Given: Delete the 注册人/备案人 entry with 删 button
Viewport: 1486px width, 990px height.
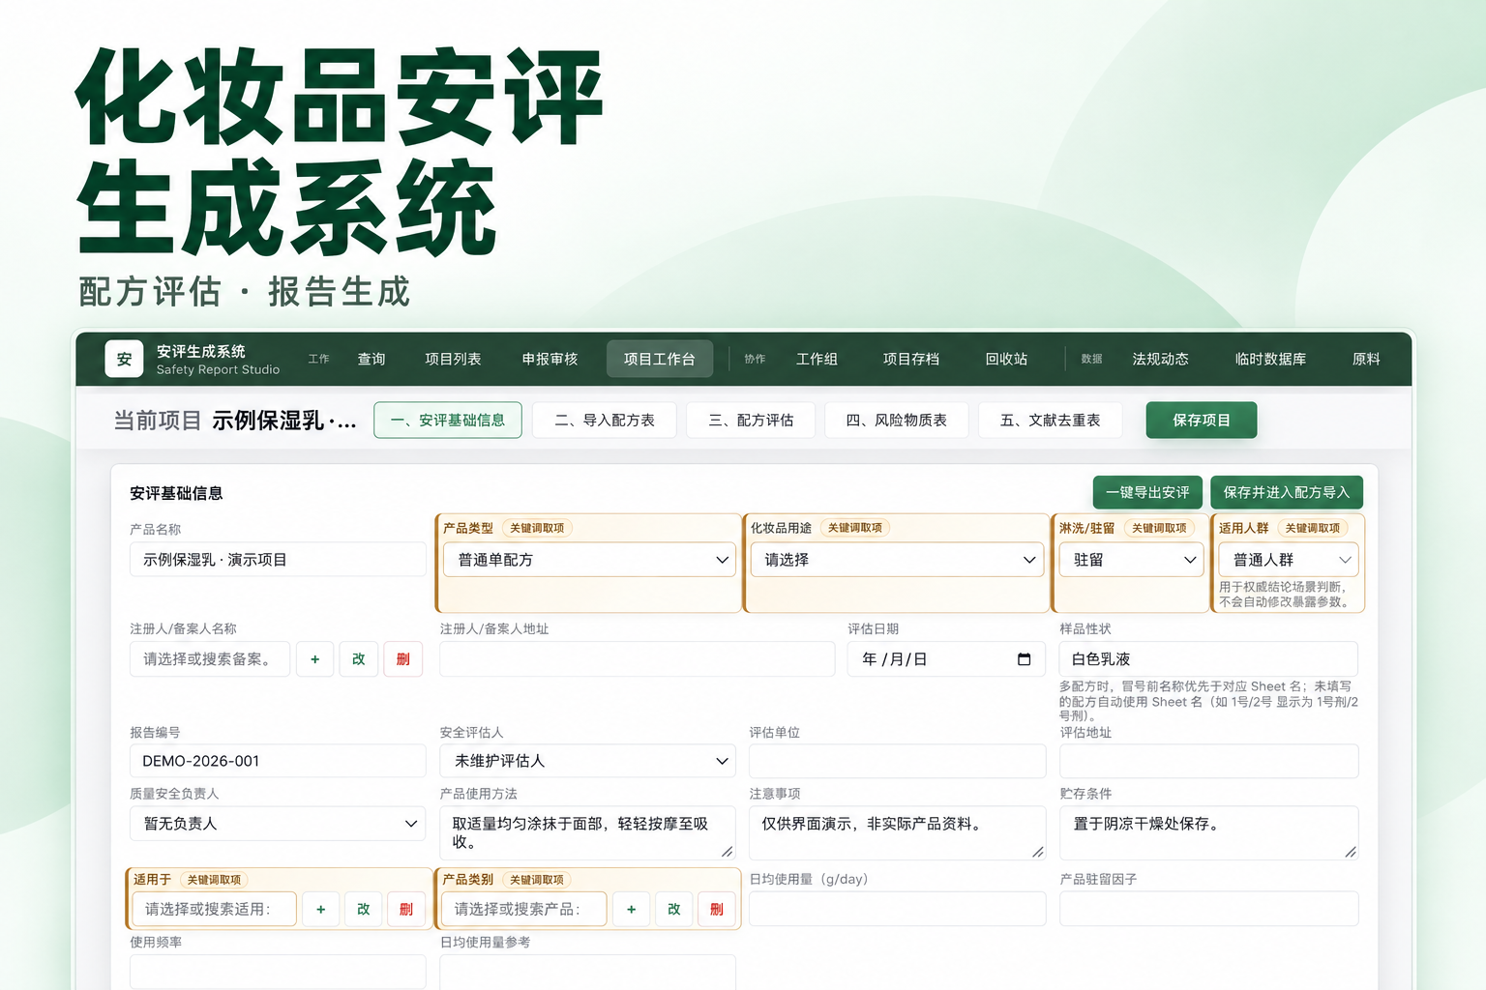Looking at the screenshot, I should 403,659.
